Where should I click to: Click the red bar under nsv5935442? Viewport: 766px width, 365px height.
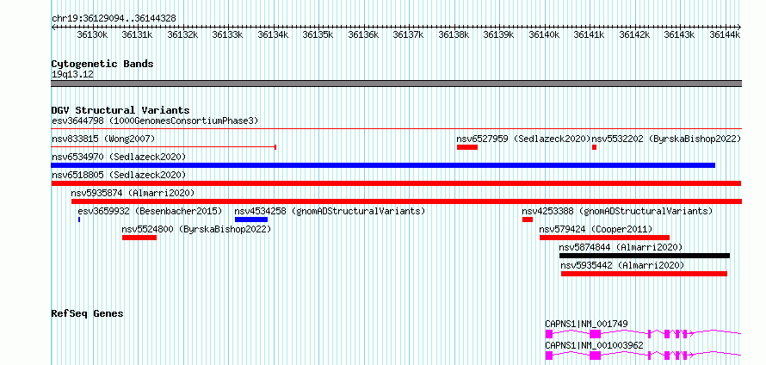tap(644, 274)
